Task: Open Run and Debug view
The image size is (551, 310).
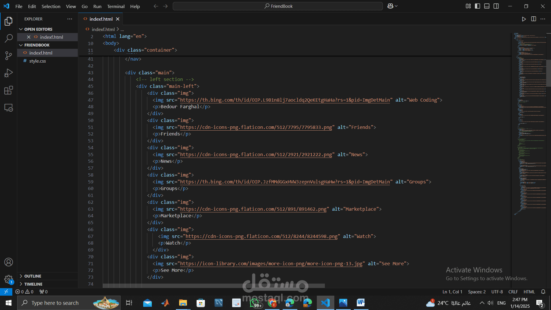Action: tap(9, 73)
